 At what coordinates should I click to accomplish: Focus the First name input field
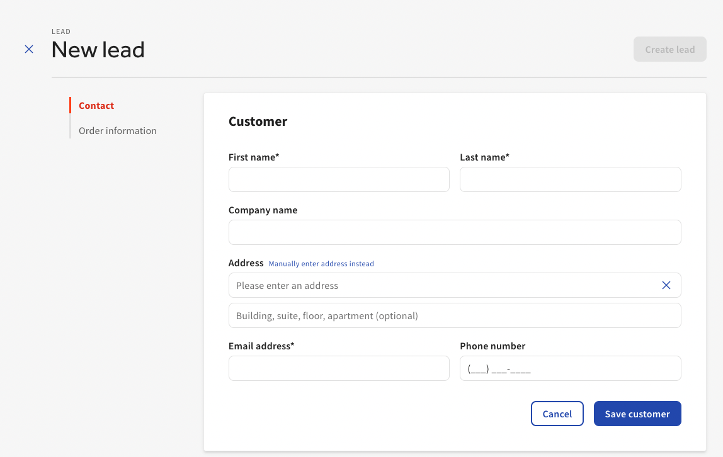[339, 179]
